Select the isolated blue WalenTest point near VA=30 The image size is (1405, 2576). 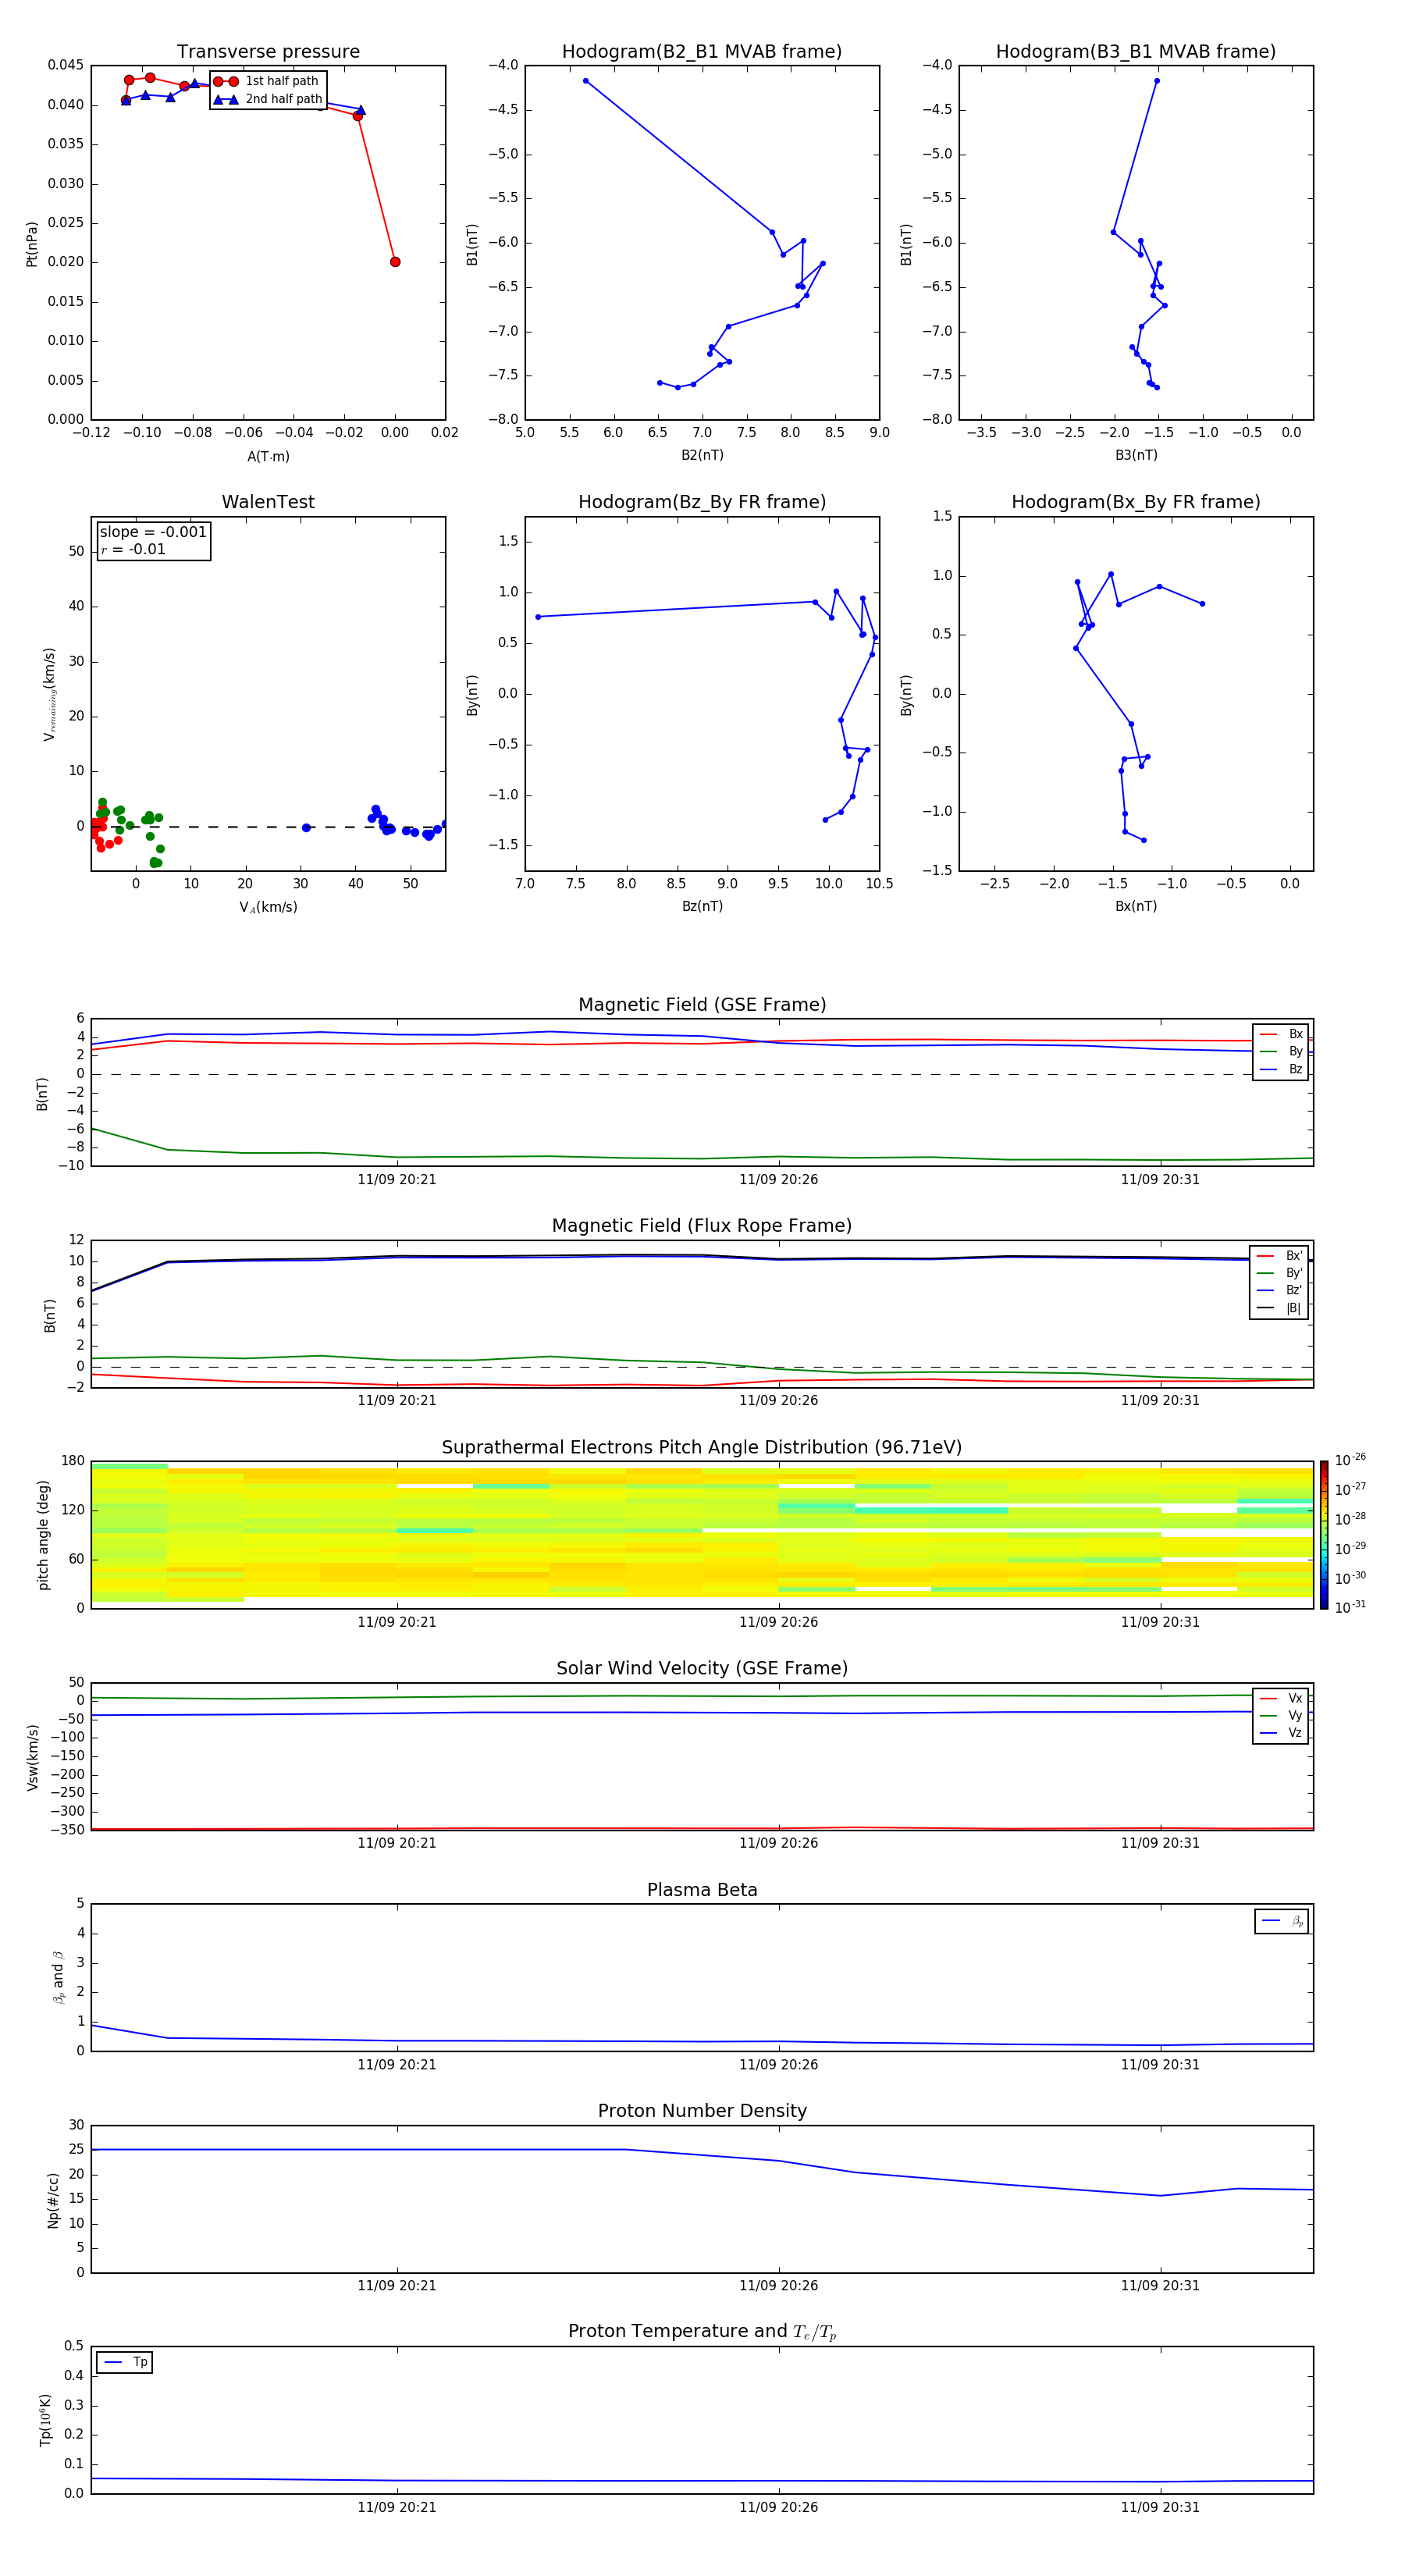coord(306,828)
